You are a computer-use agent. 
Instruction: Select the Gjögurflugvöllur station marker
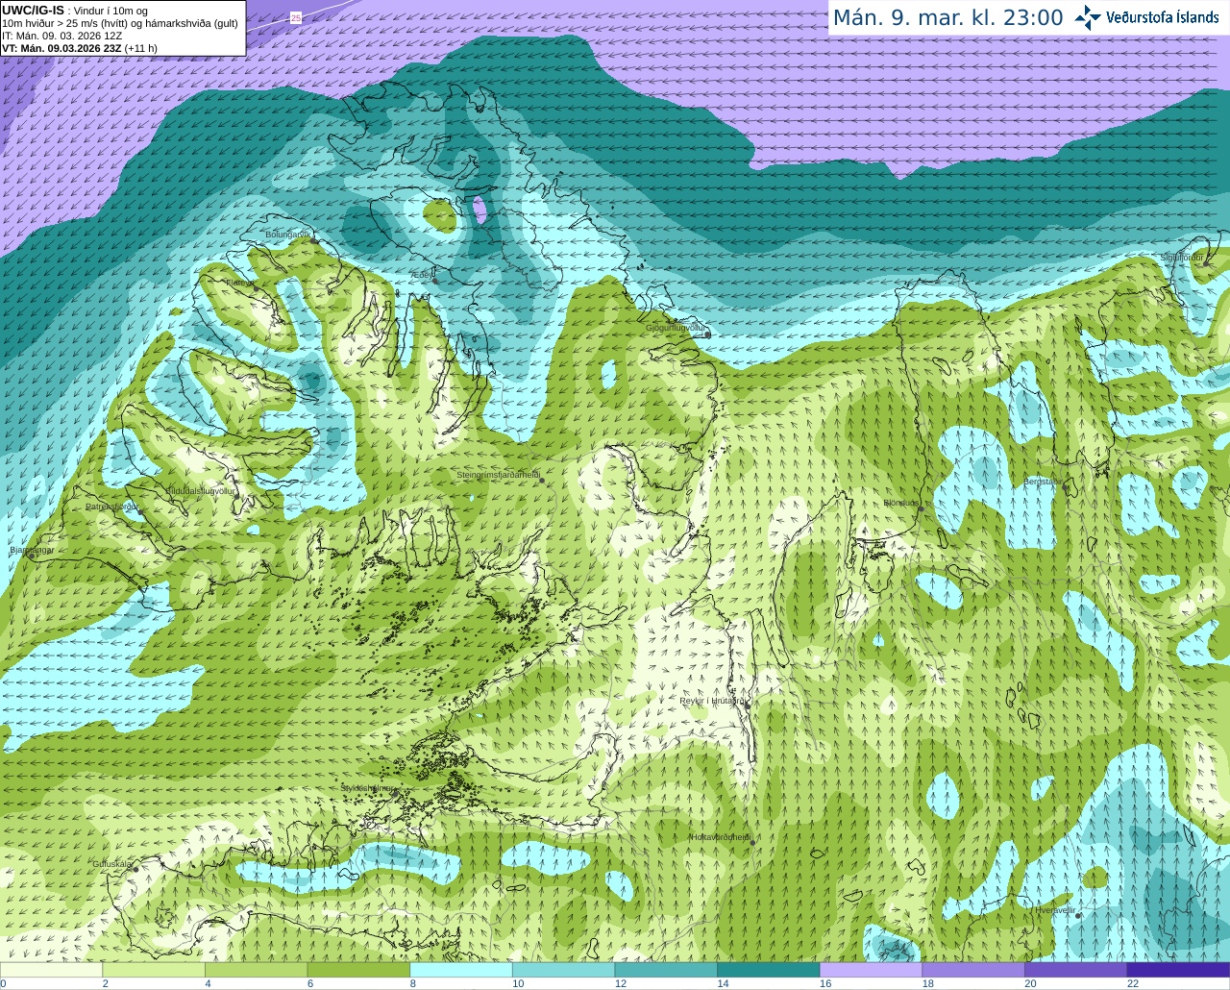point(707,334)
